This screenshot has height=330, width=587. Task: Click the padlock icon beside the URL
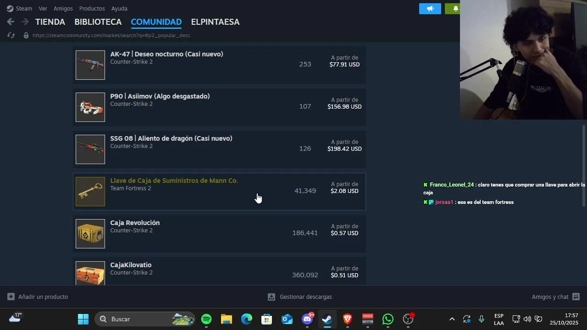point(26,35)
